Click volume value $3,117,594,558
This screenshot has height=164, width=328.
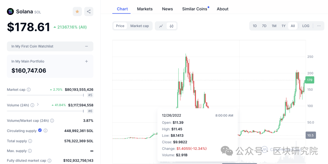point(81,105)
